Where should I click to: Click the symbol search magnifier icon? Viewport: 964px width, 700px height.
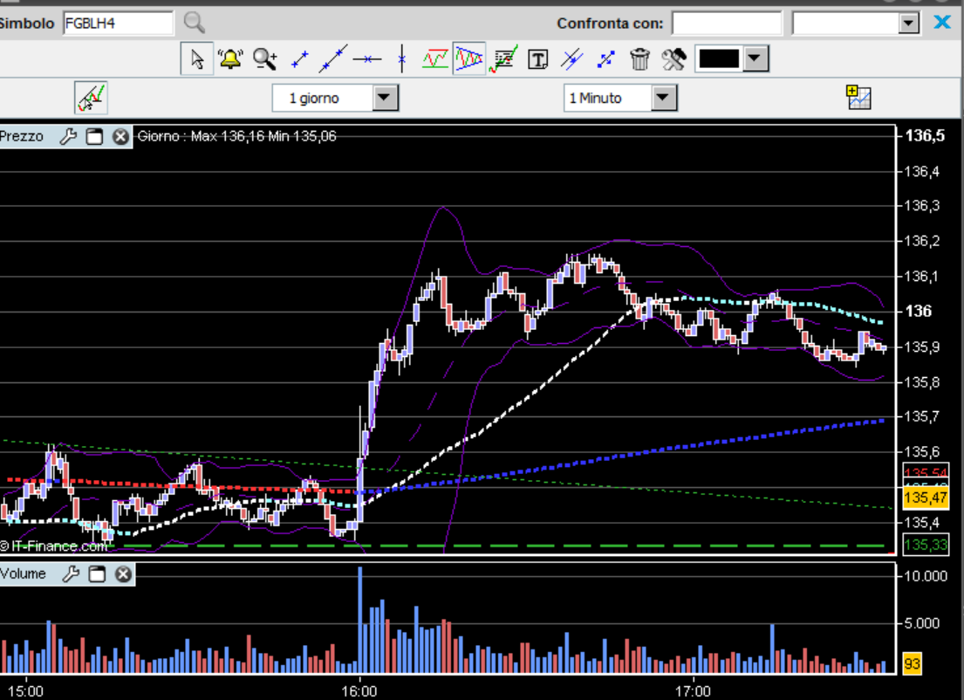[x=194, y=23]
